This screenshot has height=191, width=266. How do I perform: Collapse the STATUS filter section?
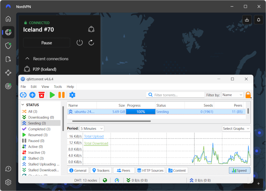(23, 105)
